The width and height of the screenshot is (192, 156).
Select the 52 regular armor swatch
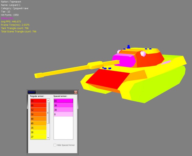(x=38, y=110)
